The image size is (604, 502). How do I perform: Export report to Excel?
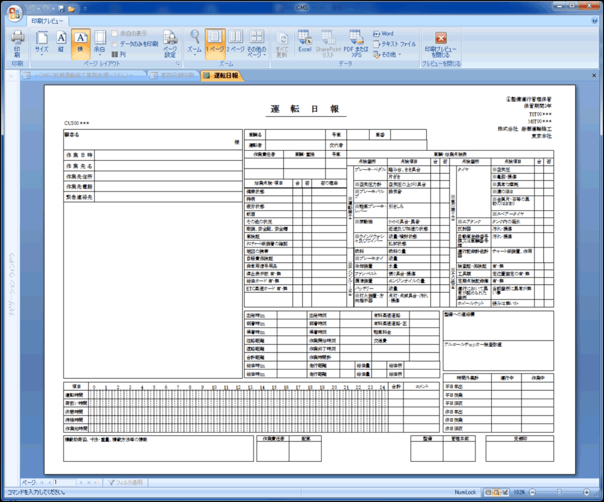point(304,42)
